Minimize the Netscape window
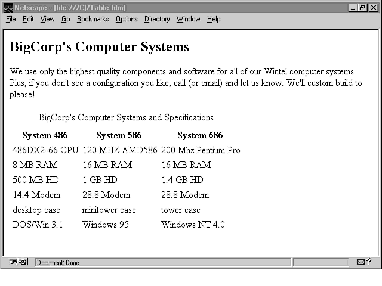 pos(353,8)
